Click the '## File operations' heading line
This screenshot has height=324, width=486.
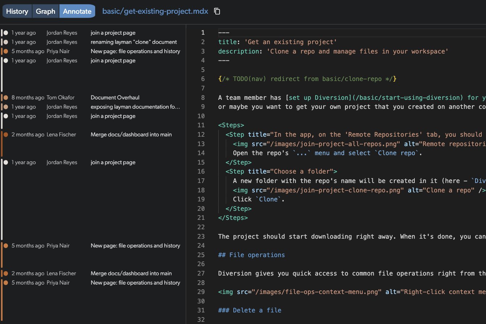[252, 255]
